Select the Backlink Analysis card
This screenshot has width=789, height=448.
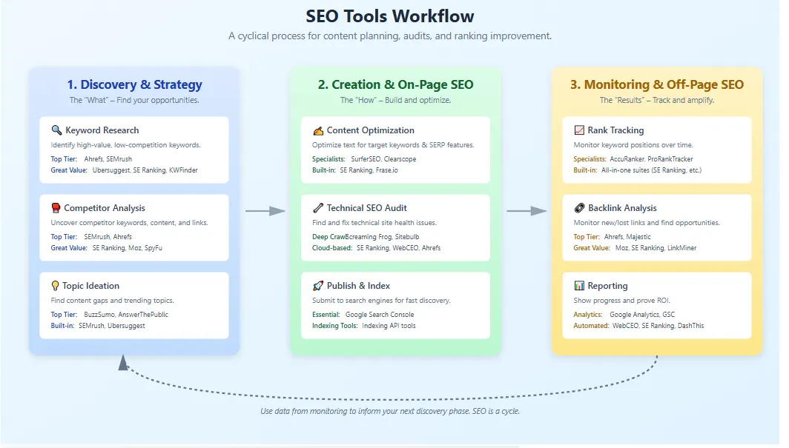pyautogui.click(x=657, y=228)
